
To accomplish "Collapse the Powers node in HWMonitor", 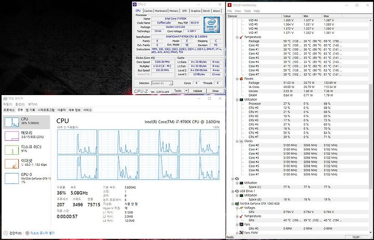I will [x=237, y=79].
